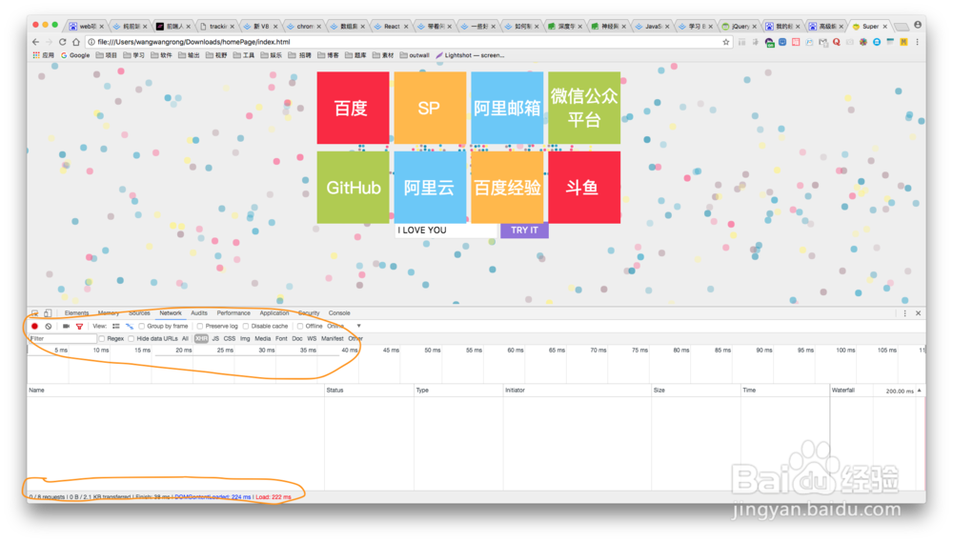953x542 pixels.
Task: Click the red 斗鱼 tile
Action: pos(584,187)
